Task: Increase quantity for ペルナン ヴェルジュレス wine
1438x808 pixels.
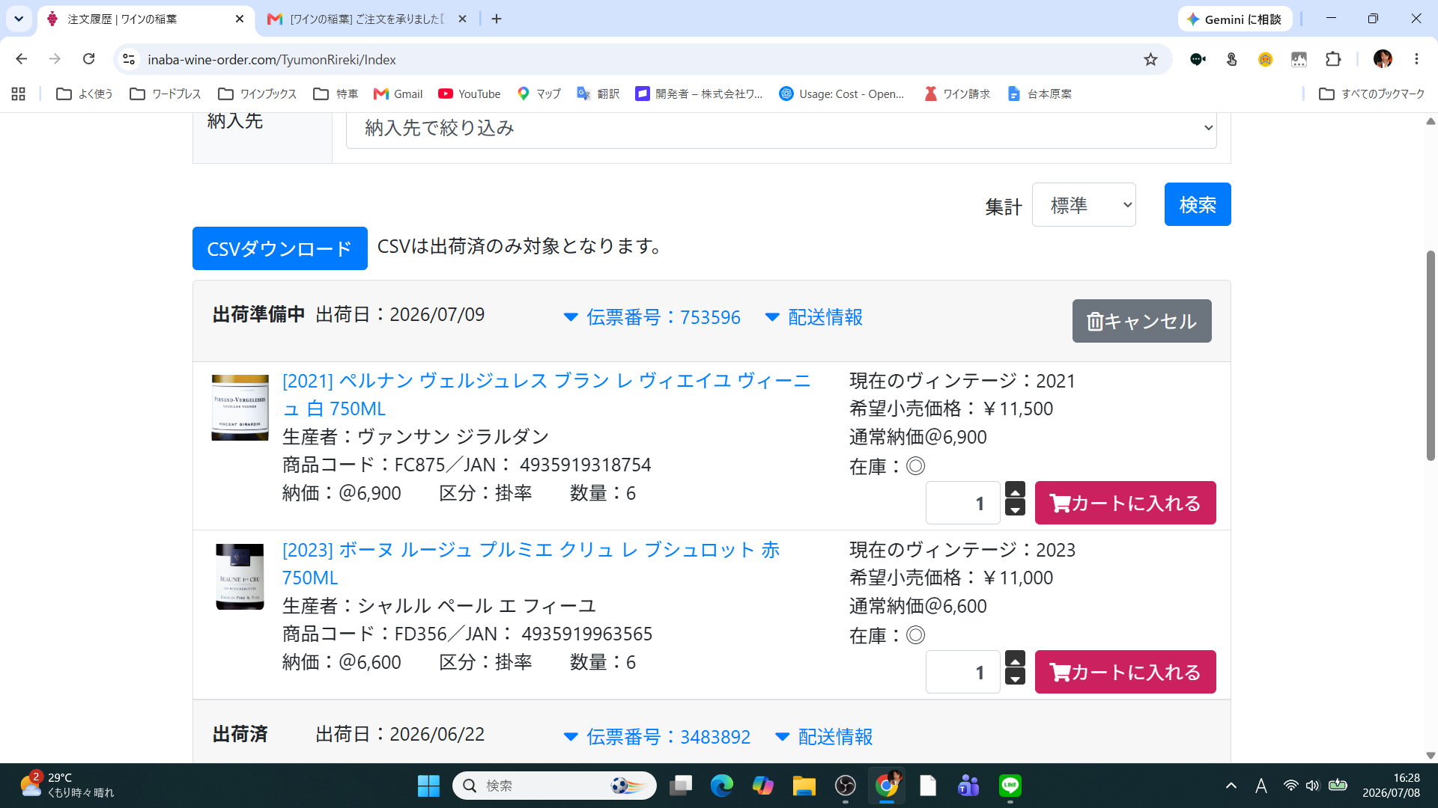Action: pos(1015,491)
